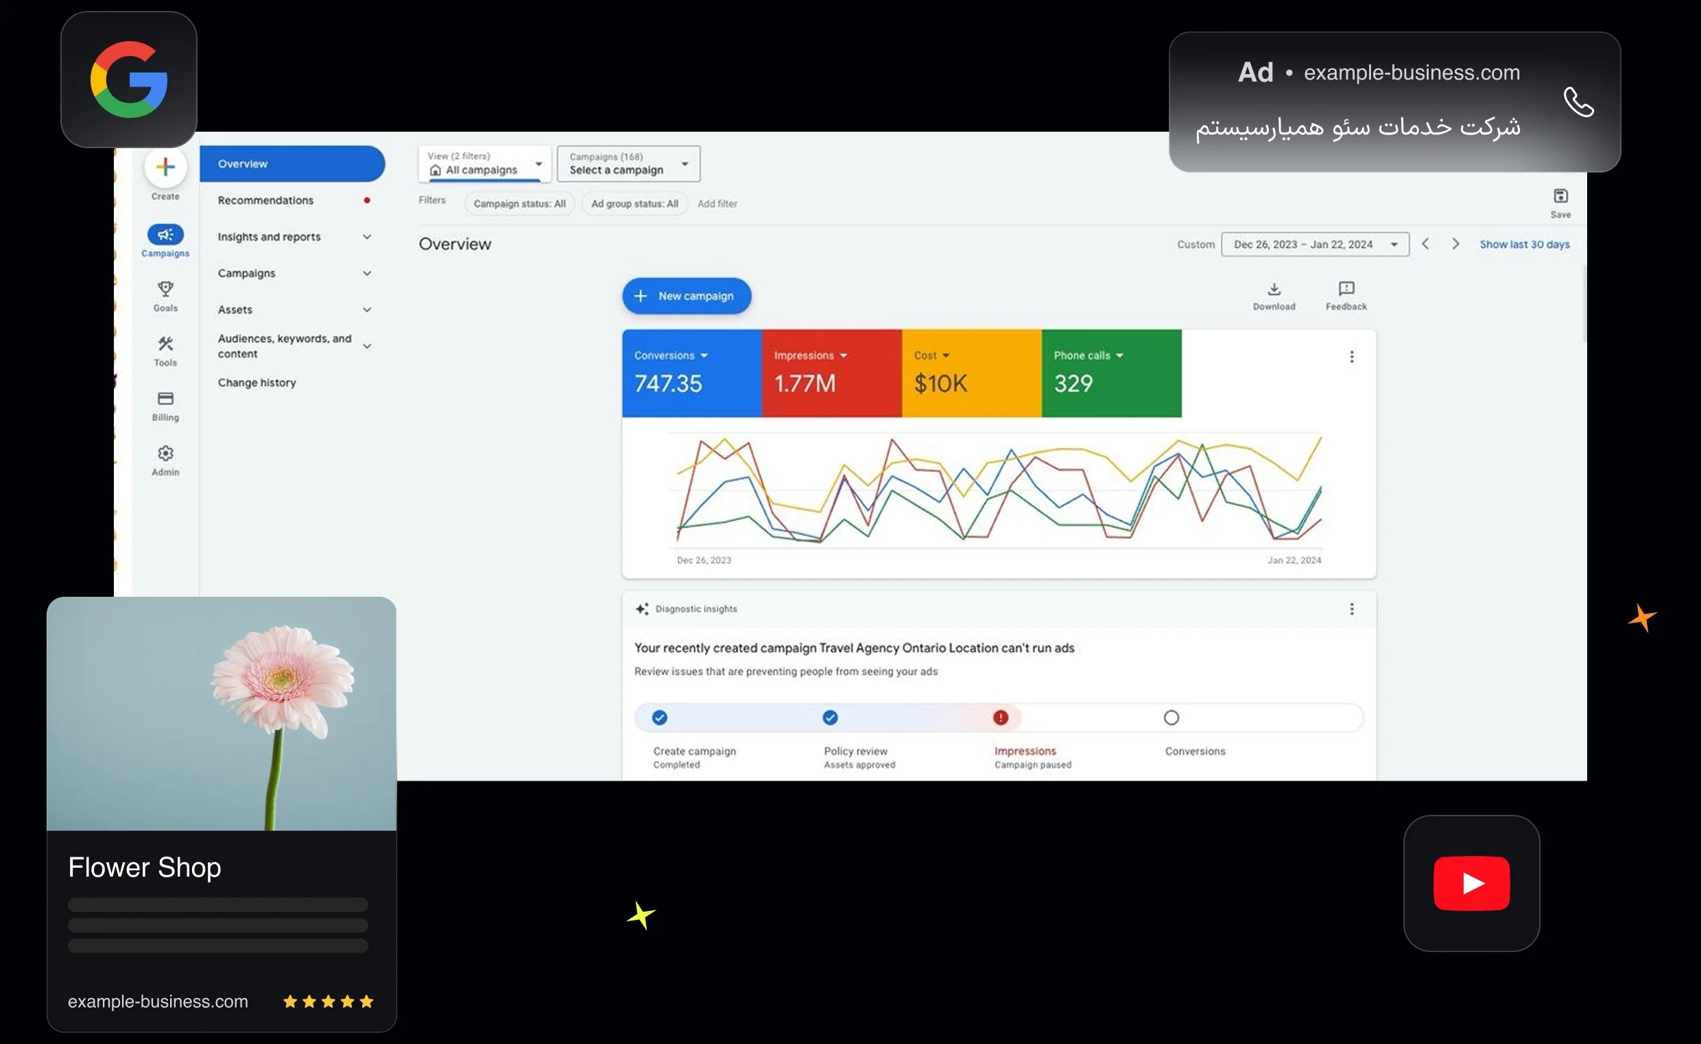1701x1044 pixels.
Task: Open the date range dropdown
Action: pyautogui.click(x=1314, y=244)
